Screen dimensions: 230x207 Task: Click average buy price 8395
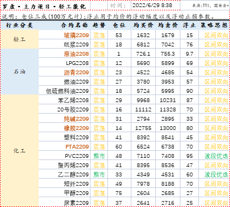tap(143, 165)
